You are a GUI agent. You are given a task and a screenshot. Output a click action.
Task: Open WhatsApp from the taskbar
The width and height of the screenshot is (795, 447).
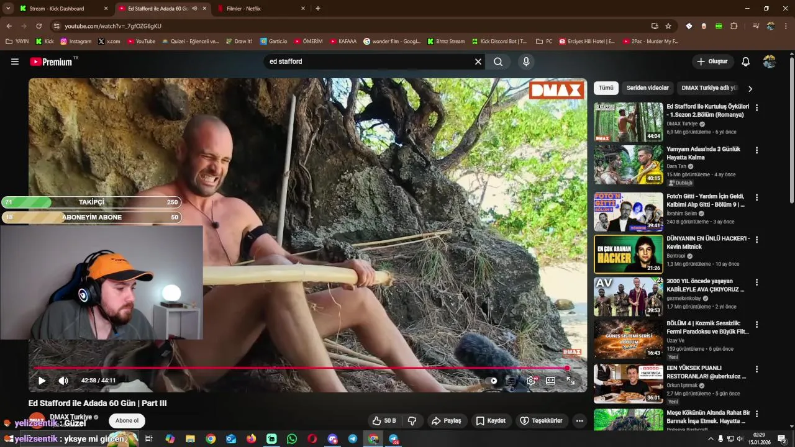pos(292,439)
